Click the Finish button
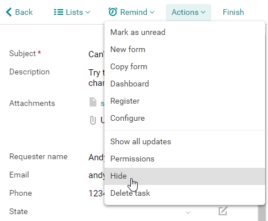 [x=234, y=12]
